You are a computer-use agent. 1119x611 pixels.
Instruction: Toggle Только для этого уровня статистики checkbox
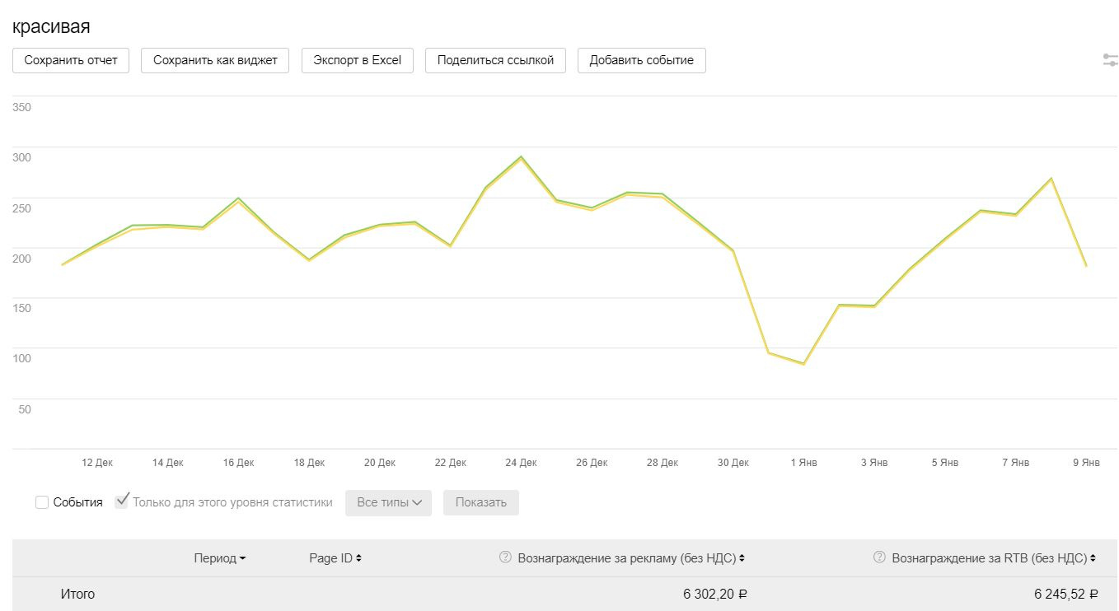point(122,501)
